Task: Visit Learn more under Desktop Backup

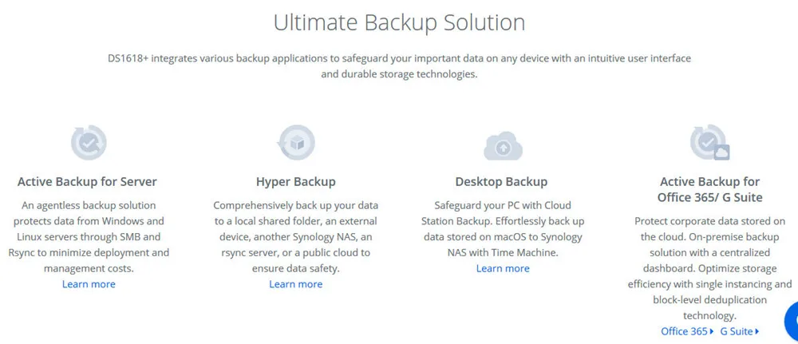Action: [x=503, y=268]
